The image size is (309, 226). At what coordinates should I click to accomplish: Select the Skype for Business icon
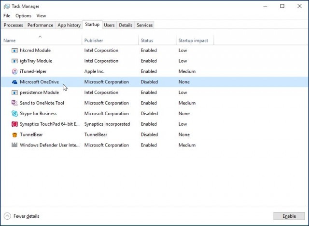coord(14,114)
